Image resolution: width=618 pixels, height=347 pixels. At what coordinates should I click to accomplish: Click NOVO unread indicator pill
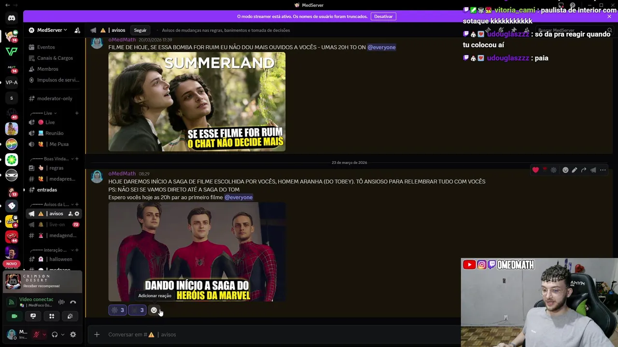point(12,264)
